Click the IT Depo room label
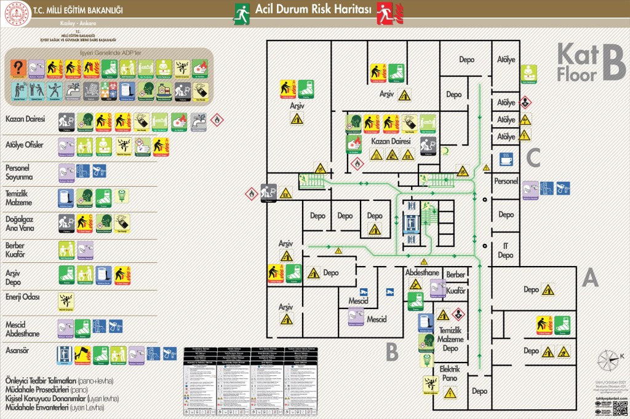 pos(506,250)
